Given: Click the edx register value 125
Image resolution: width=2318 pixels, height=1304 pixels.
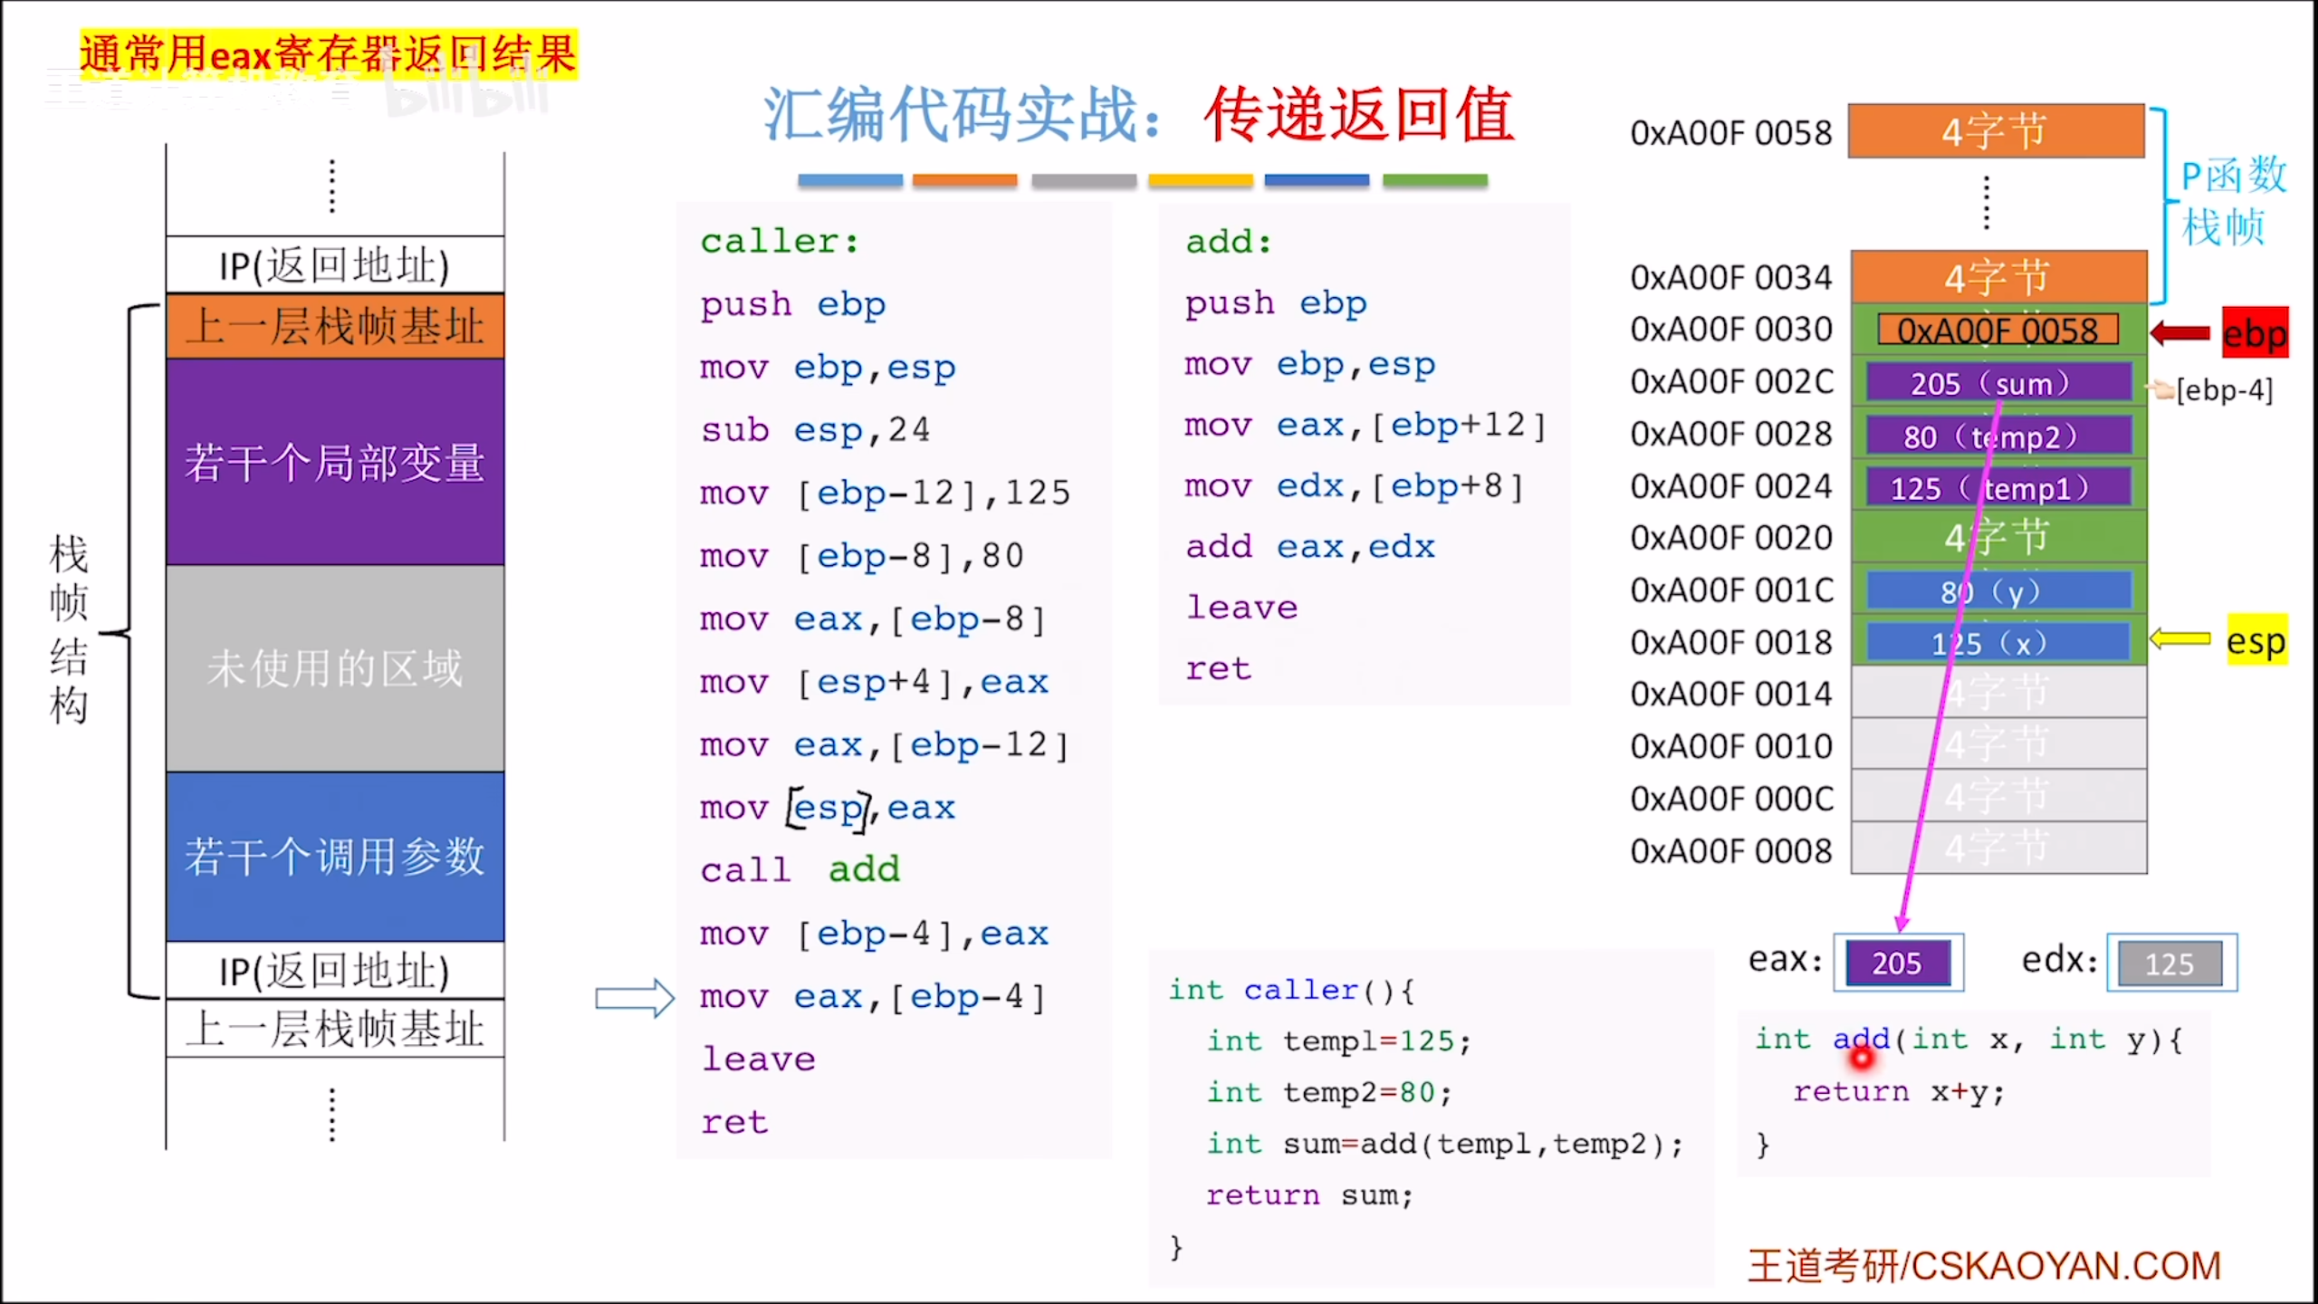Looking at the screenshot, I should [2170, 964].
